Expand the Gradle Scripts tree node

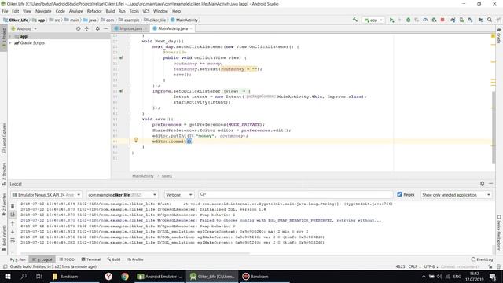coord(10,42)
